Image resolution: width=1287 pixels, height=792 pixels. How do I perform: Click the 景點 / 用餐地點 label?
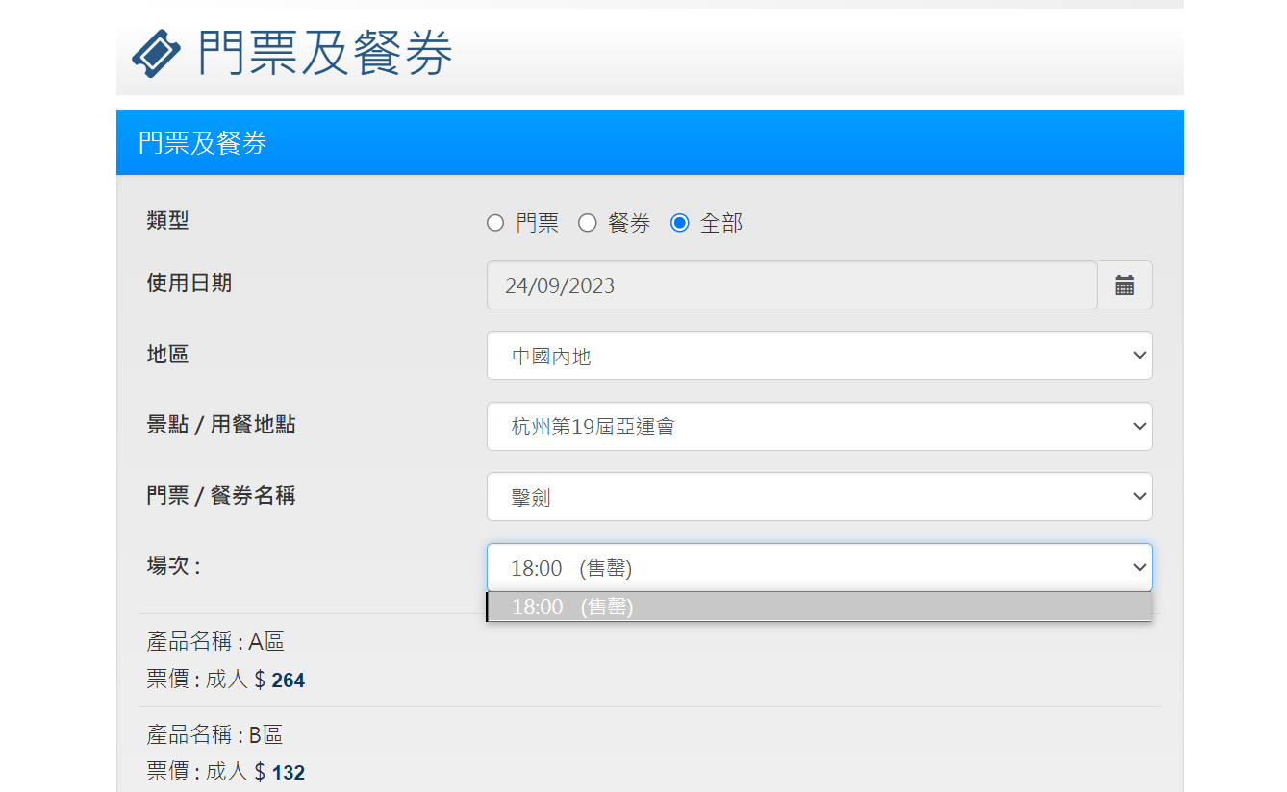pyautogui.click(x=220, y=425)
